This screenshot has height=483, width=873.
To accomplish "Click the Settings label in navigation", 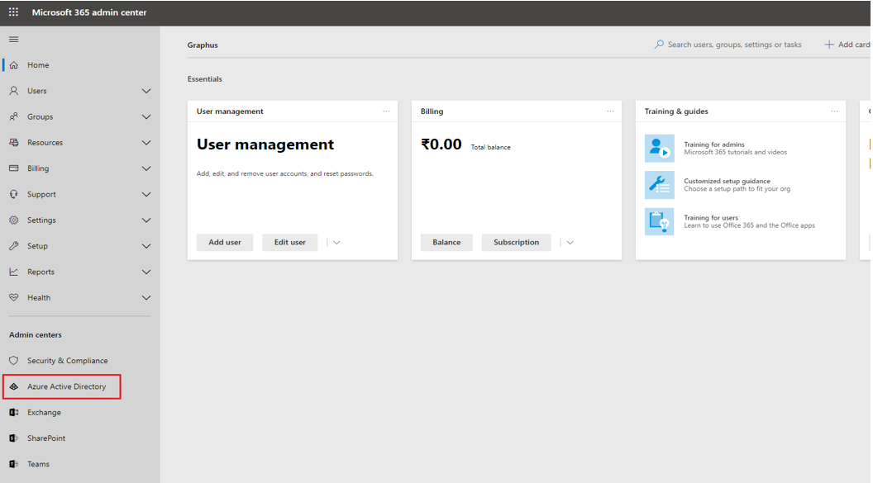I will [42, 220].
